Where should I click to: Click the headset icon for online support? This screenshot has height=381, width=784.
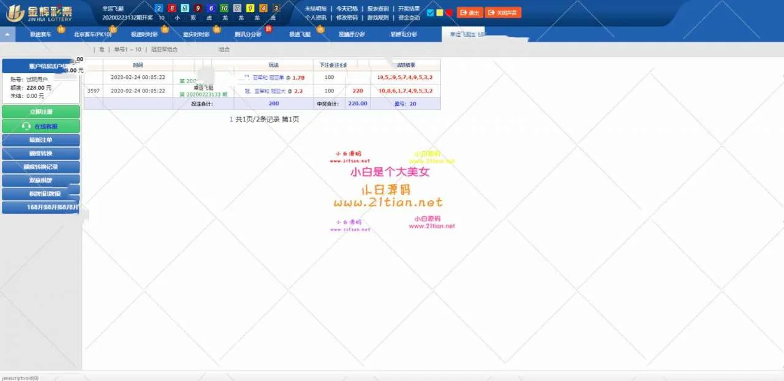pyautogui.click(x=26, y=126)
